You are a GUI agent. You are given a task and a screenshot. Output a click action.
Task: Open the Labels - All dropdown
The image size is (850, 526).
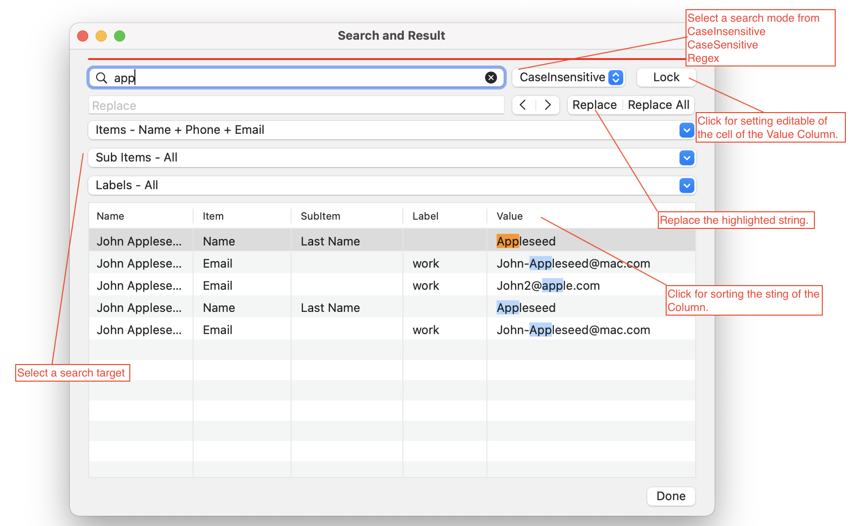(686, 186)
